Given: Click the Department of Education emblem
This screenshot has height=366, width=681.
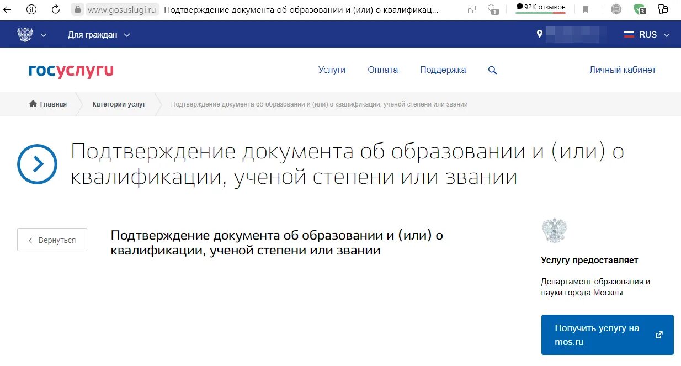Looking at the screenshot, I should [554, 230].
